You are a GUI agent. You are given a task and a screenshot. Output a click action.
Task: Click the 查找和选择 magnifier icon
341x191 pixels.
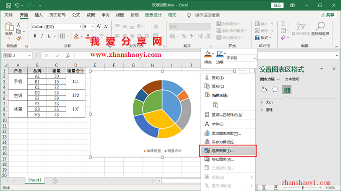pyautogui.click(x=320, y=26)
